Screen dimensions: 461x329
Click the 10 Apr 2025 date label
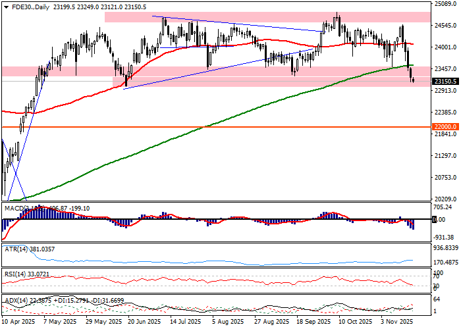coord(18,323)
